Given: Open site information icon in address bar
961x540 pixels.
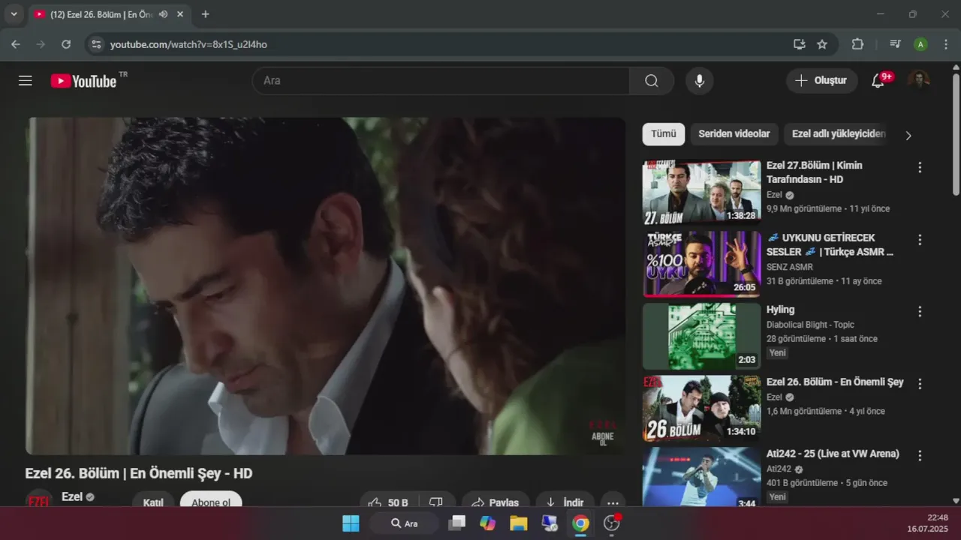Looking at the screenshot, I should (96, 44).
